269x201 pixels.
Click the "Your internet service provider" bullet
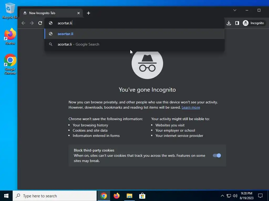click(x=179, y=136)
